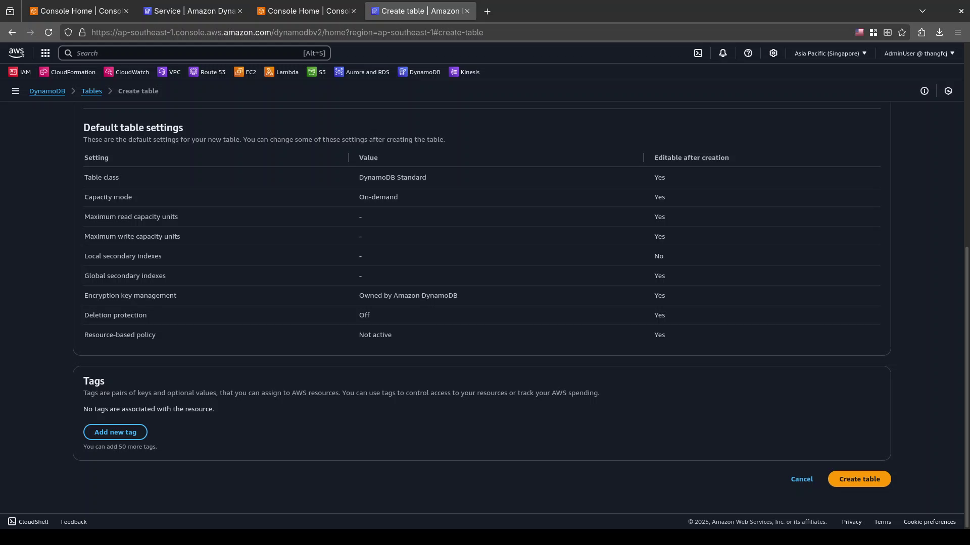Click the Owned by Amazon DynamoDB value
This screenshot has width=970, height=545.
pos(408,295)
